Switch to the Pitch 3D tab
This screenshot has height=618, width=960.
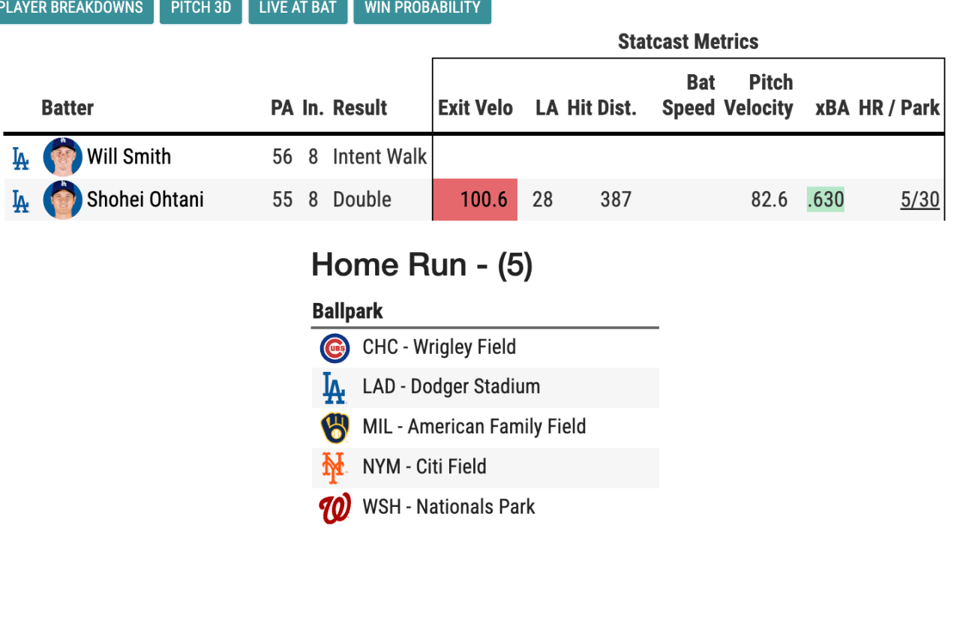(x=201, y=9)
